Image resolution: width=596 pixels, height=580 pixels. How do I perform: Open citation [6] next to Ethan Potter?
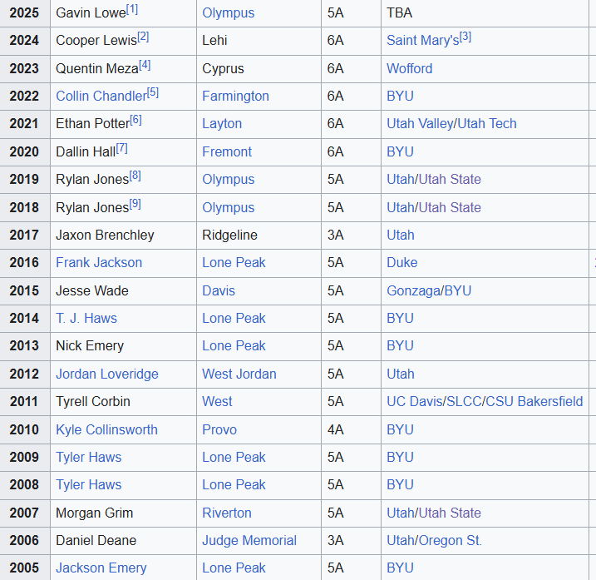click(135, 121)
